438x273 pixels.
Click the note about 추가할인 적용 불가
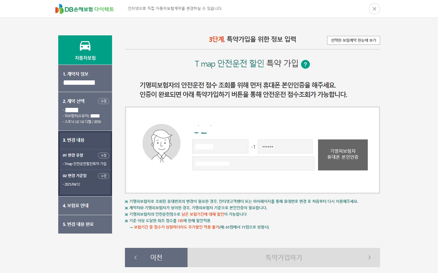click(x=199, y=227)
